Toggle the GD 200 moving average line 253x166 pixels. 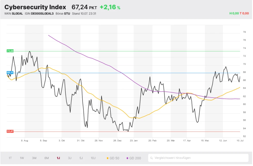pyautogui.click(x=134, y=158)
